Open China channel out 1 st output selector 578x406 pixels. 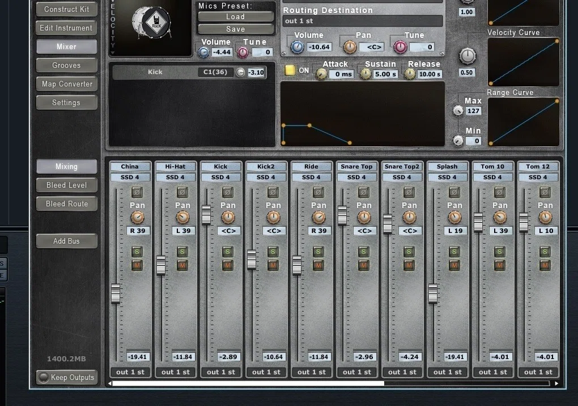point(130,372)
